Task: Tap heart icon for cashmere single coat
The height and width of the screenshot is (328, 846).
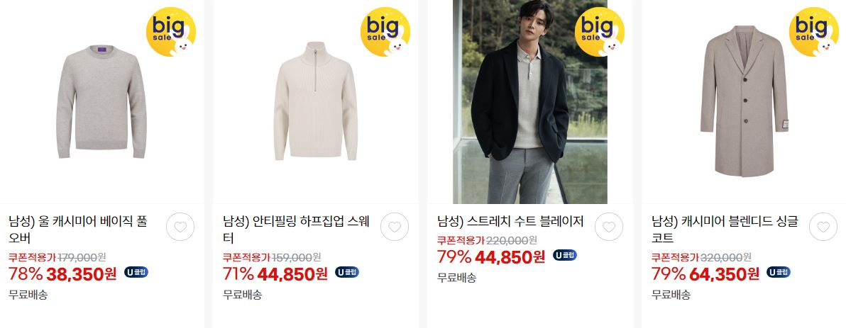Action: coord(823,227)
